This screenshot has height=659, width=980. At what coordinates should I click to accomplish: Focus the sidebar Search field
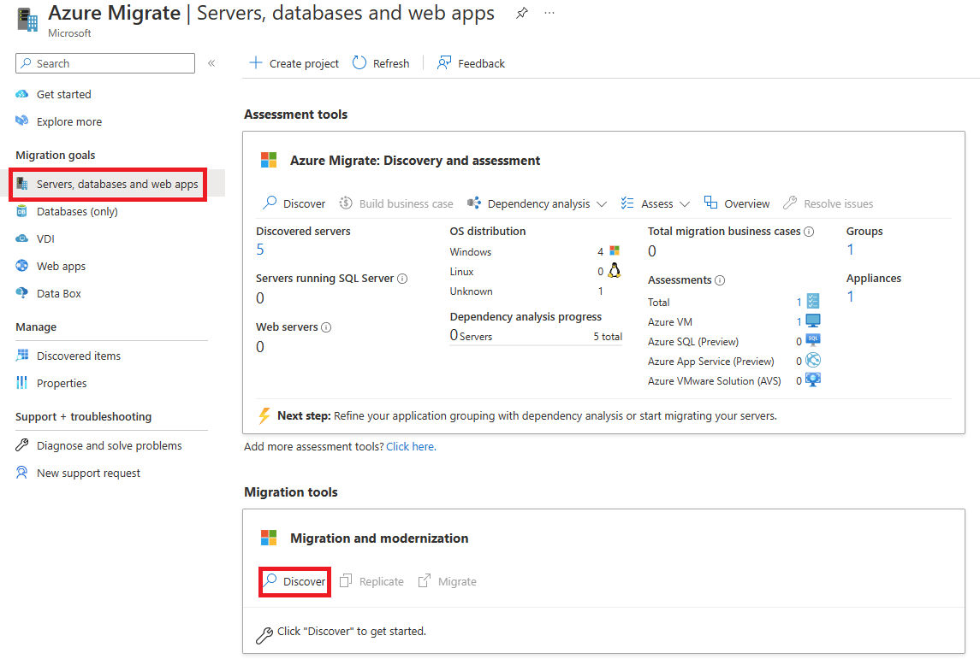point(105,63)
